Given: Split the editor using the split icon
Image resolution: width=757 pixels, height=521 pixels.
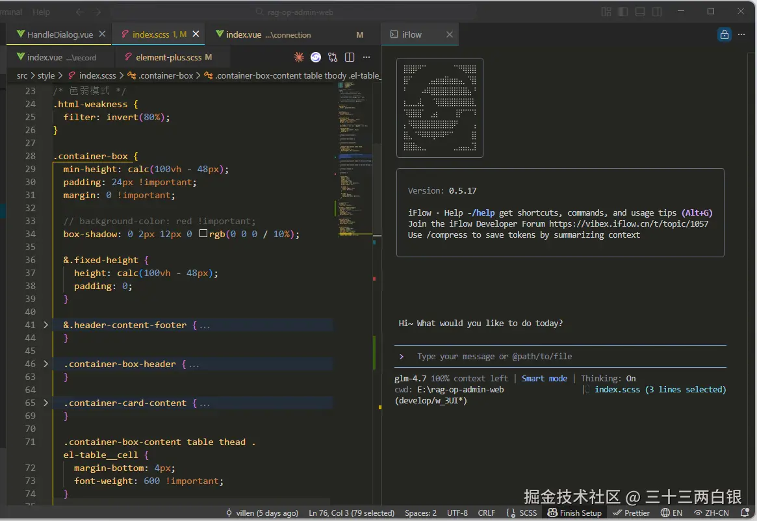Looking at the screenshot, I should [x=350, y=57].
